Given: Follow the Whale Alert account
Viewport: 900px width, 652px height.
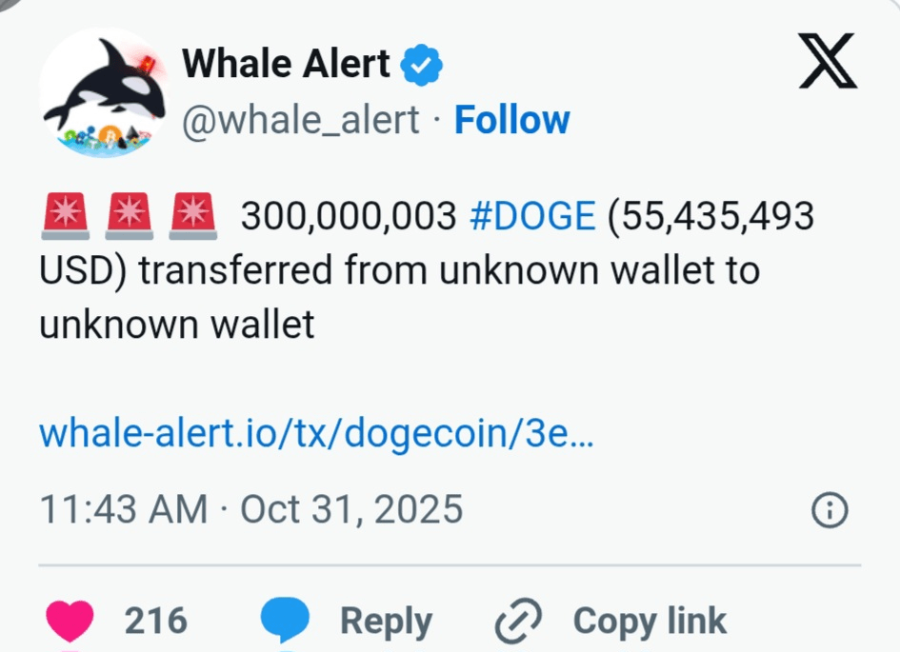Looking at the screenshot, I should (x=512, y=120).
